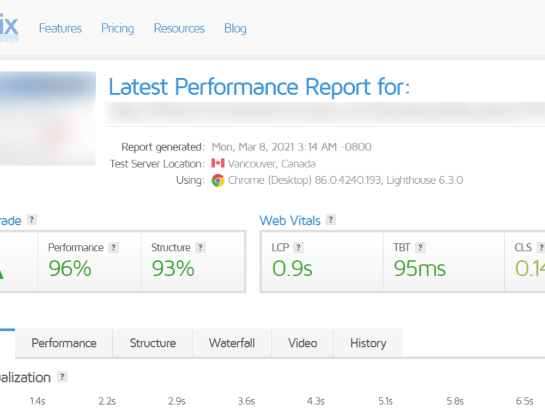Click the Canada flag icon
Screen dimensions: 545x409
(217, 163)
